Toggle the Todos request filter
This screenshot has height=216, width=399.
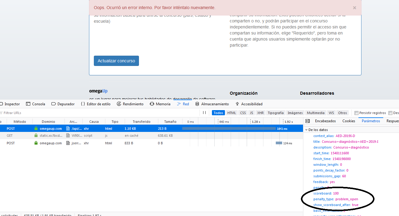218,113
